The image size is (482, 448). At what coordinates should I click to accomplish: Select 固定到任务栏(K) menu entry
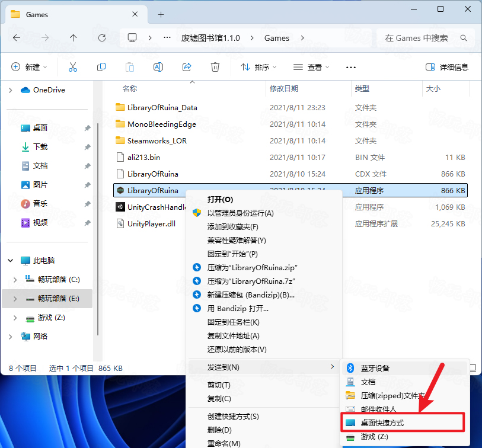point(264,322)
